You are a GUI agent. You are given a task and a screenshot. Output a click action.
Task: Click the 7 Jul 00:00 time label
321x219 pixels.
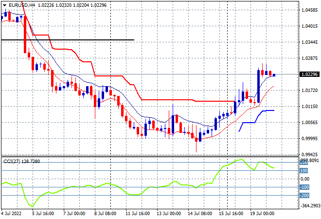(x=74, y=214)
